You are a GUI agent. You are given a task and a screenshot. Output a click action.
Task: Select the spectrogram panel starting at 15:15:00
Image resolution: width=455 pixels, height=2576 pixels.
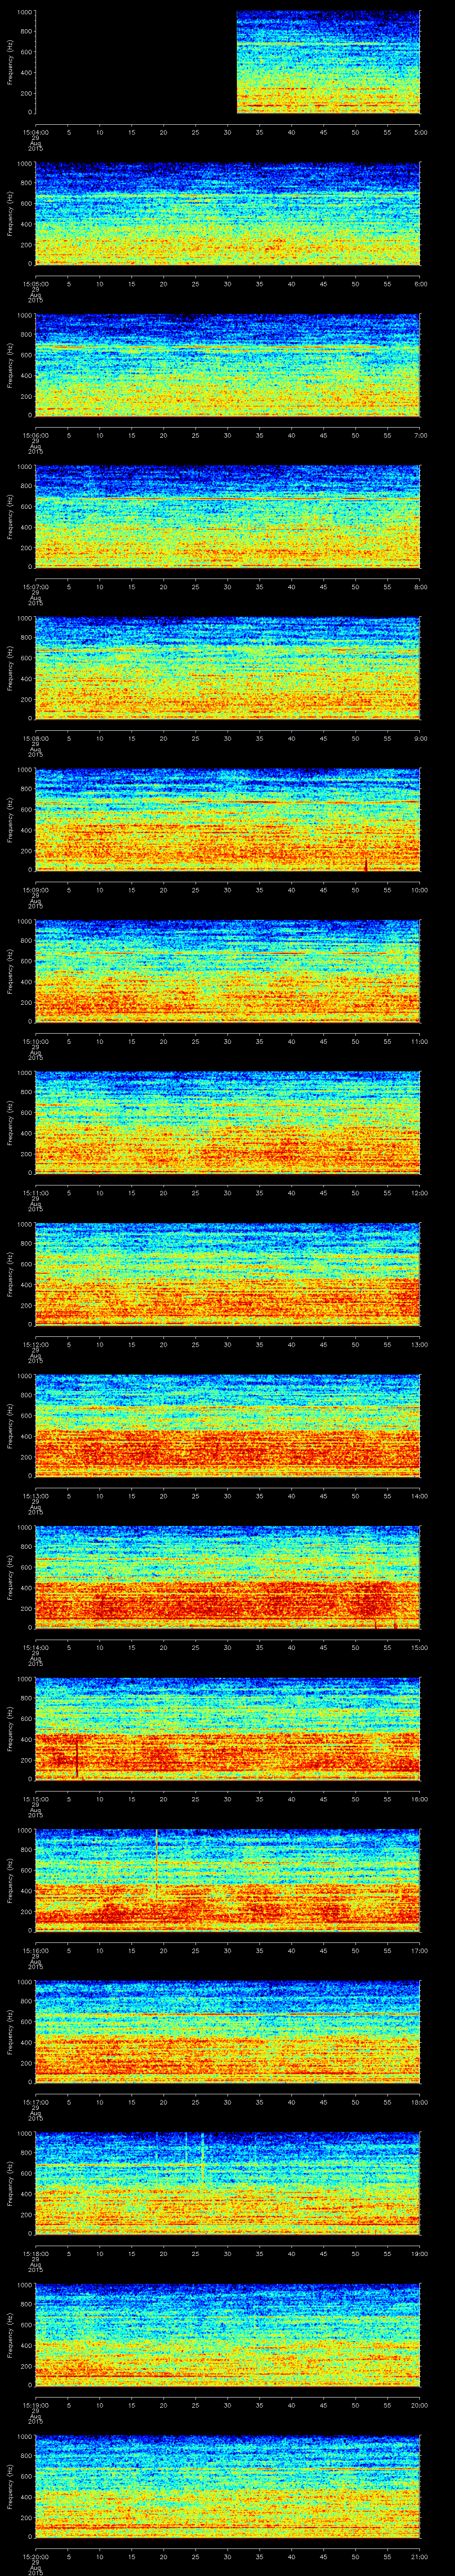228,1729
